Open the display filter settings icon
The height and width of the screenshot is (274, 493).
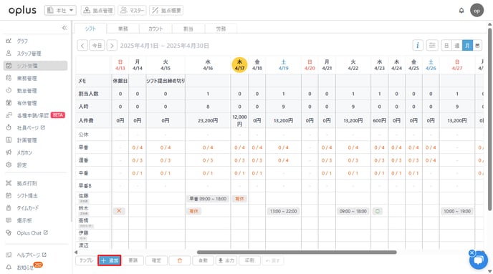point(432,46)
